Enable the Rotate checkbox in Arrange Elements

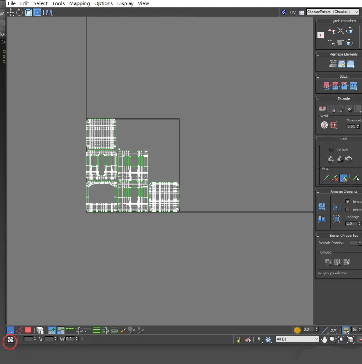click(348, 210)
